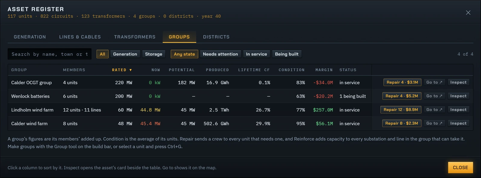Go to the Districts tab

point(216,37)
